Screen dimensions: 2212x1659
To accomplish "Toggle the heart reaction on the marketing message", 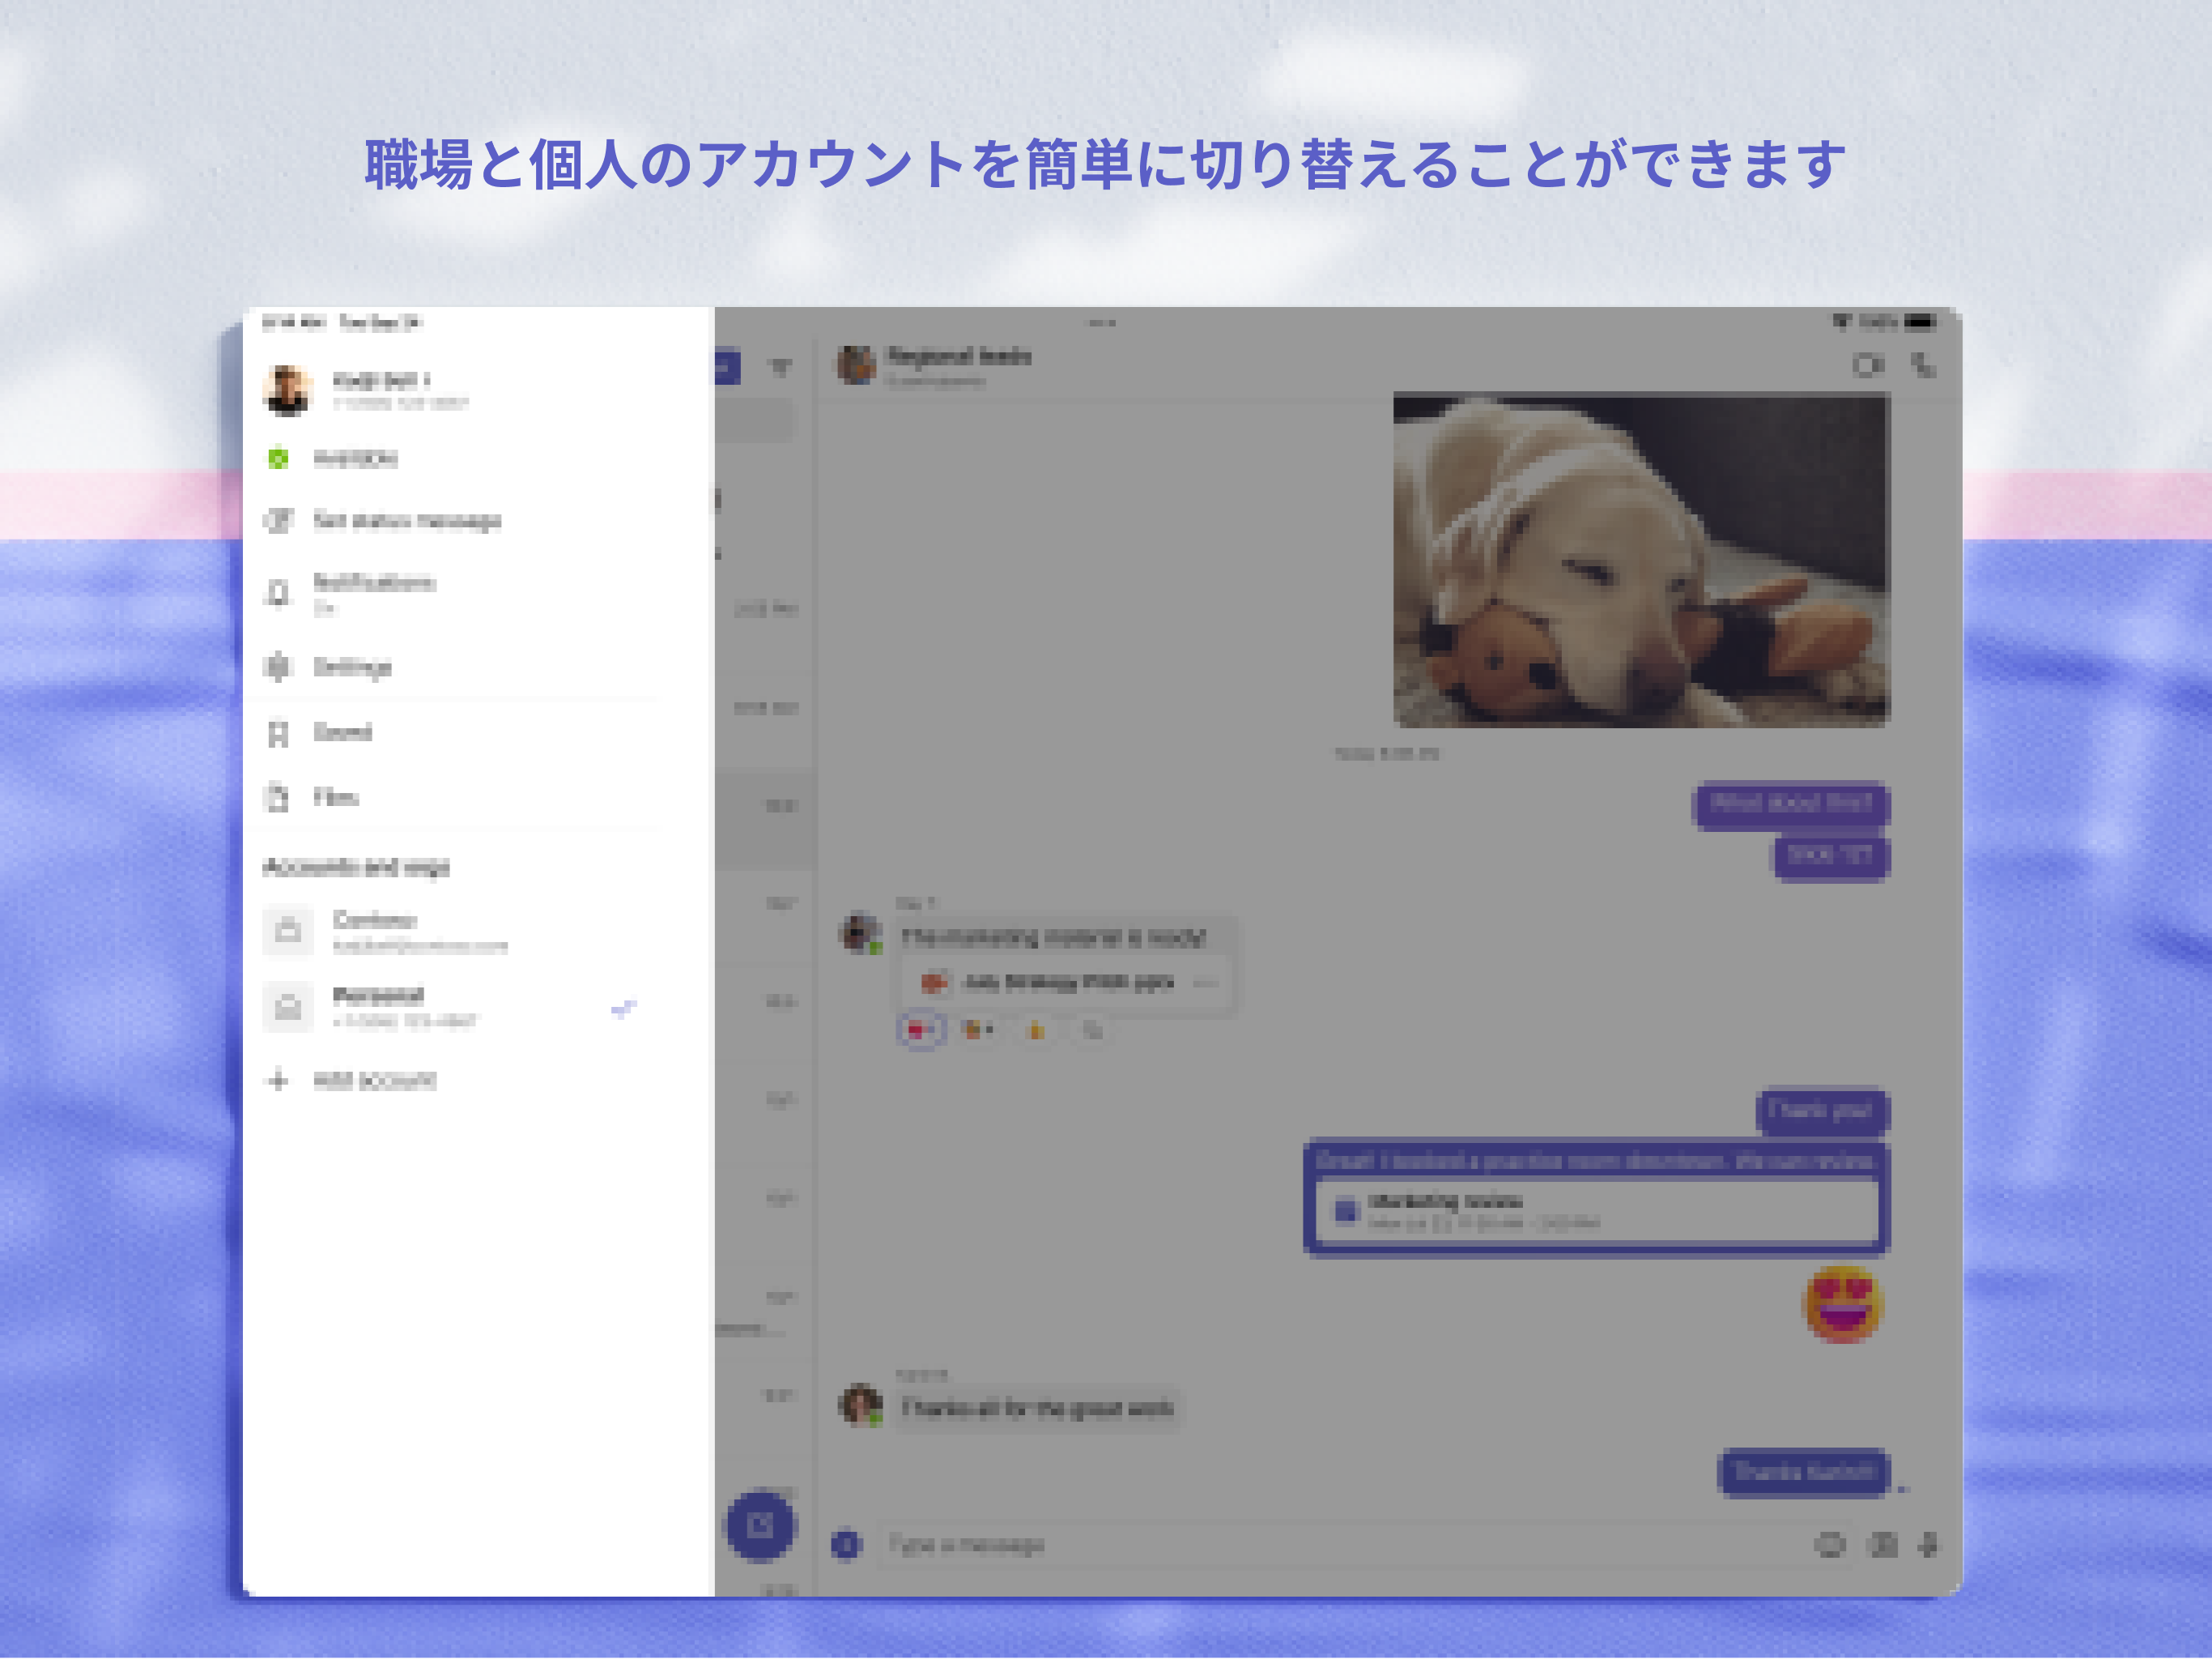I will [920, 1028].
